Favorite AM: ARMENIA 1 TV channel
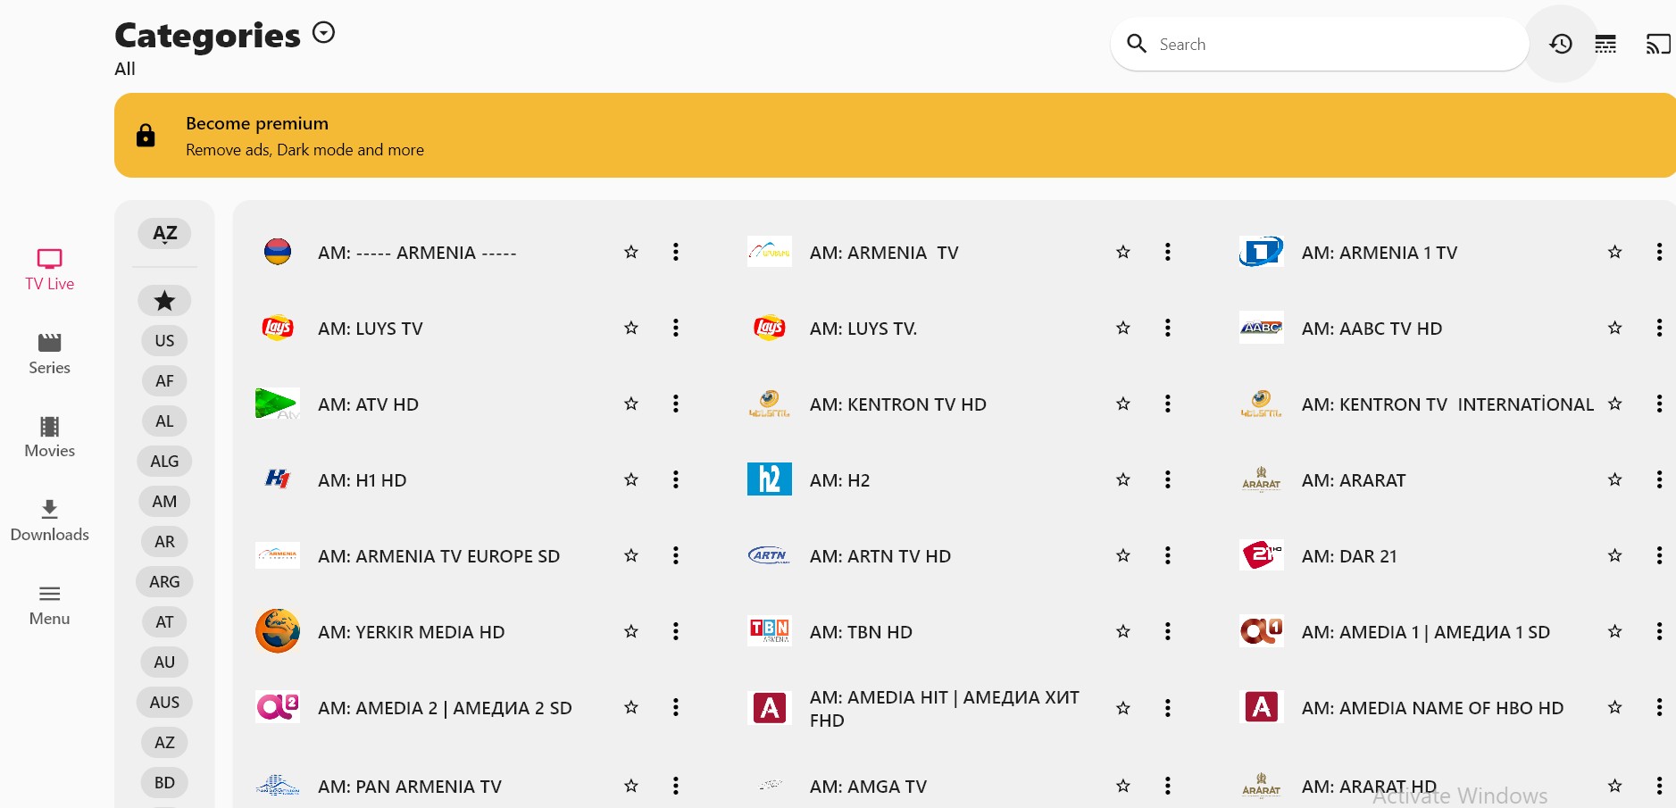The width and height of the screenshot is (1676, 808). 1615,252
